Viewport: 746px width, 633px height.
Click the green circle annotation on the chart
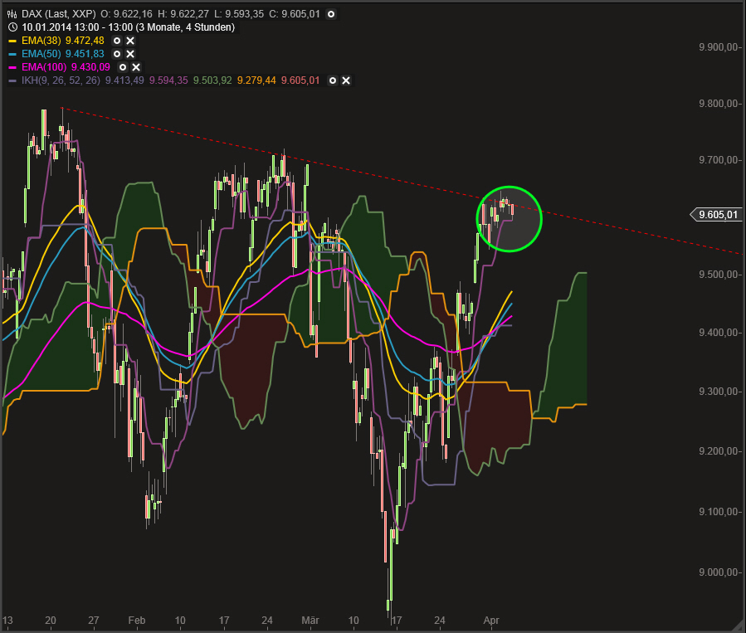[x=510, y=218]
